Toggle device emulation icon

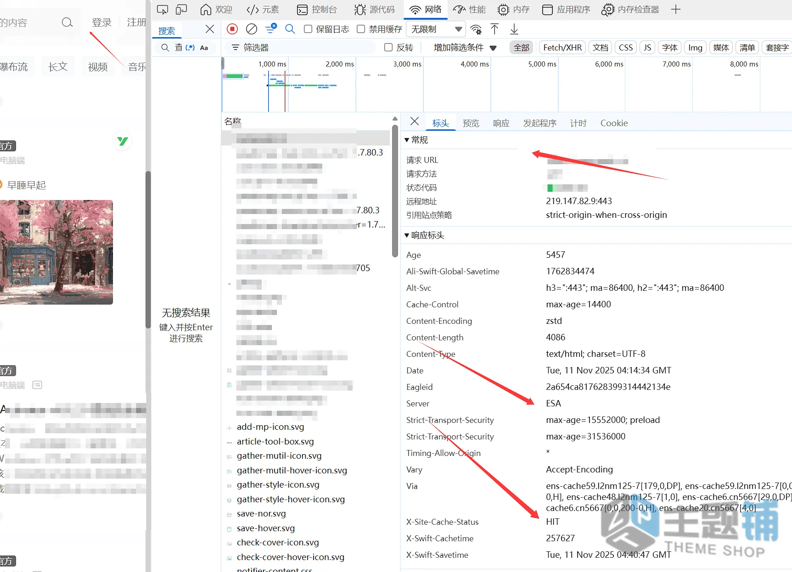pyautogui.click(x=181, y=10)
